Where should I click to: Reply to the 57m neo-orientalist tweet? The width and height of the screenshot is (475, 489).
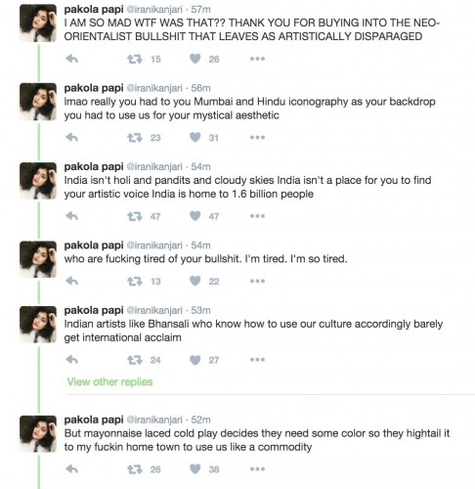tap(71, 59)
